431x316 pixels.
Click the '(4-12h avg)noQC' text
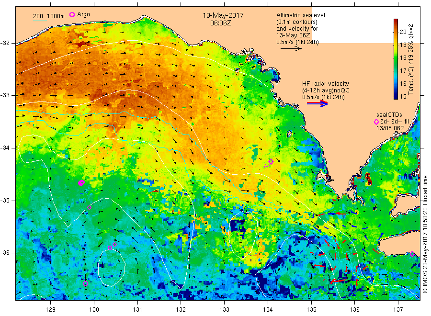pos(326,90)
